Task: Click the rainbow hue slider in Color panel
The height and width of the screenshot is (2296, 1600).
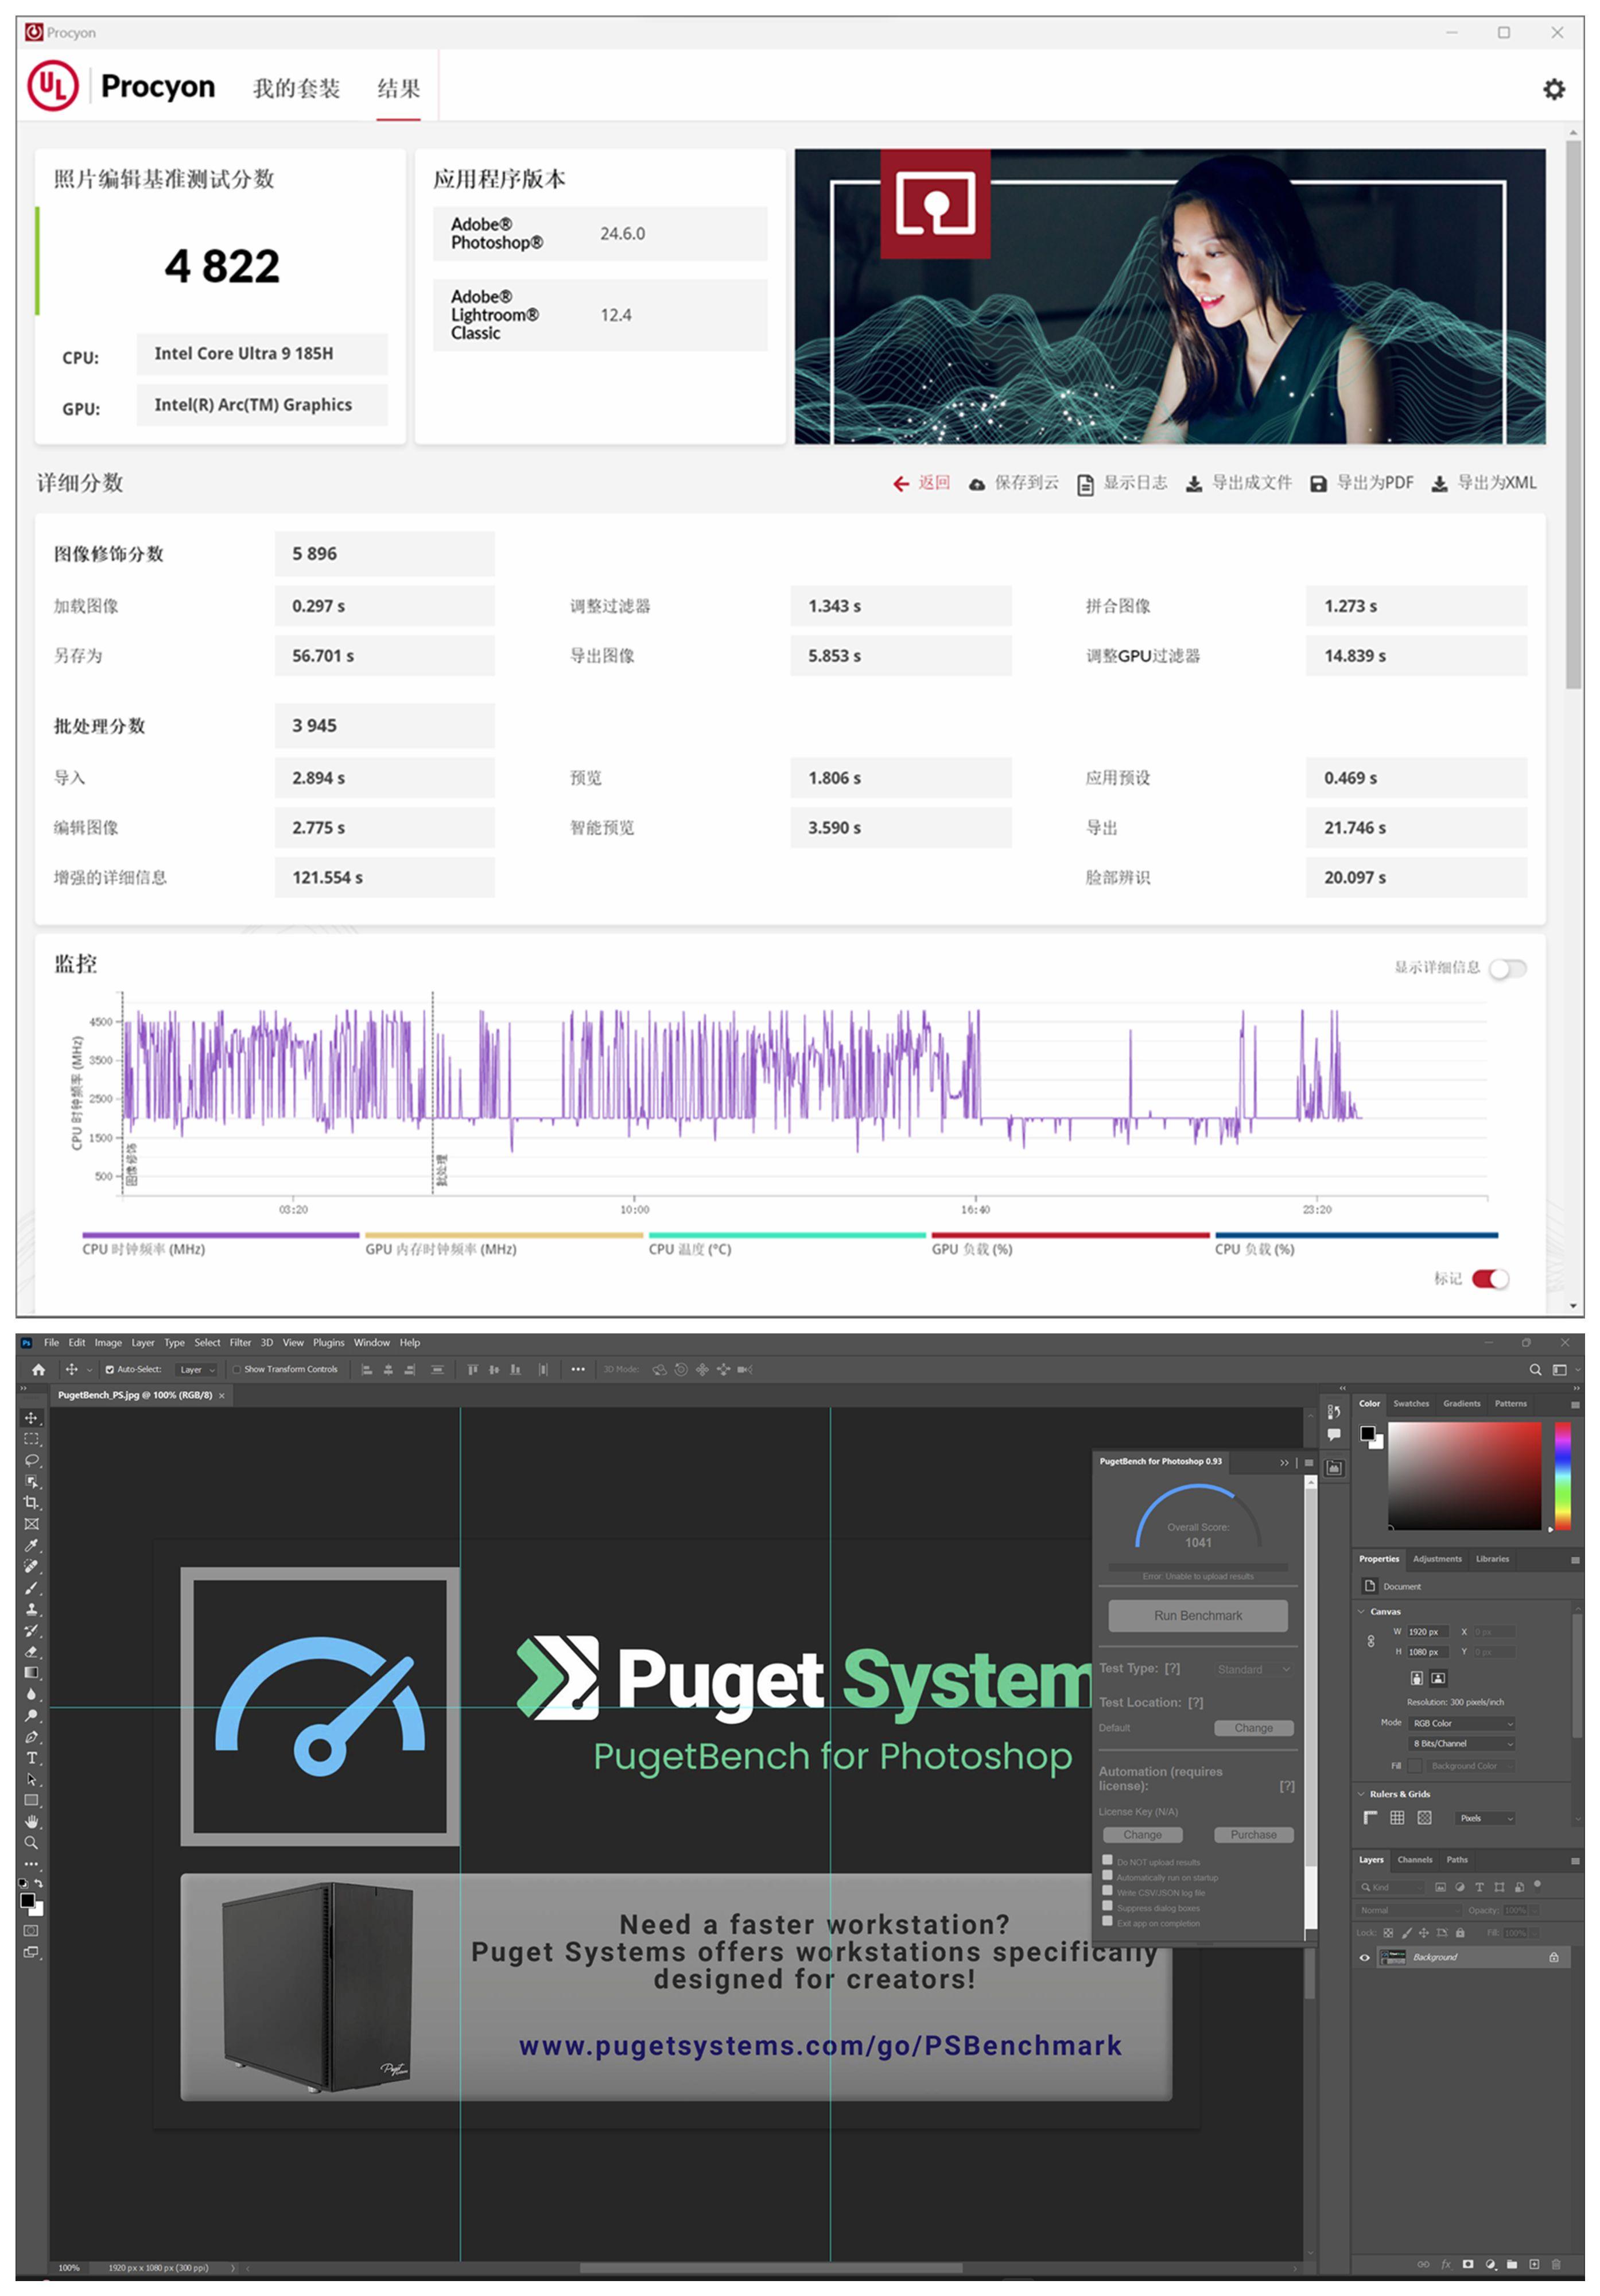Action: (1562, 1477)
